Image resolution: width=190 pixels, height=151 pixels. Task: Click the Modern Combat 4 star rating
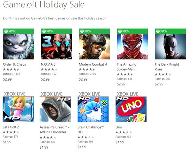(87, 70)
